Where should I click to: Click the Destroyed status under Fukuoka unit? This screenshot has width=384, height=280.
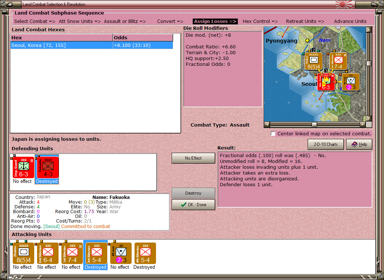pos(47,181)
